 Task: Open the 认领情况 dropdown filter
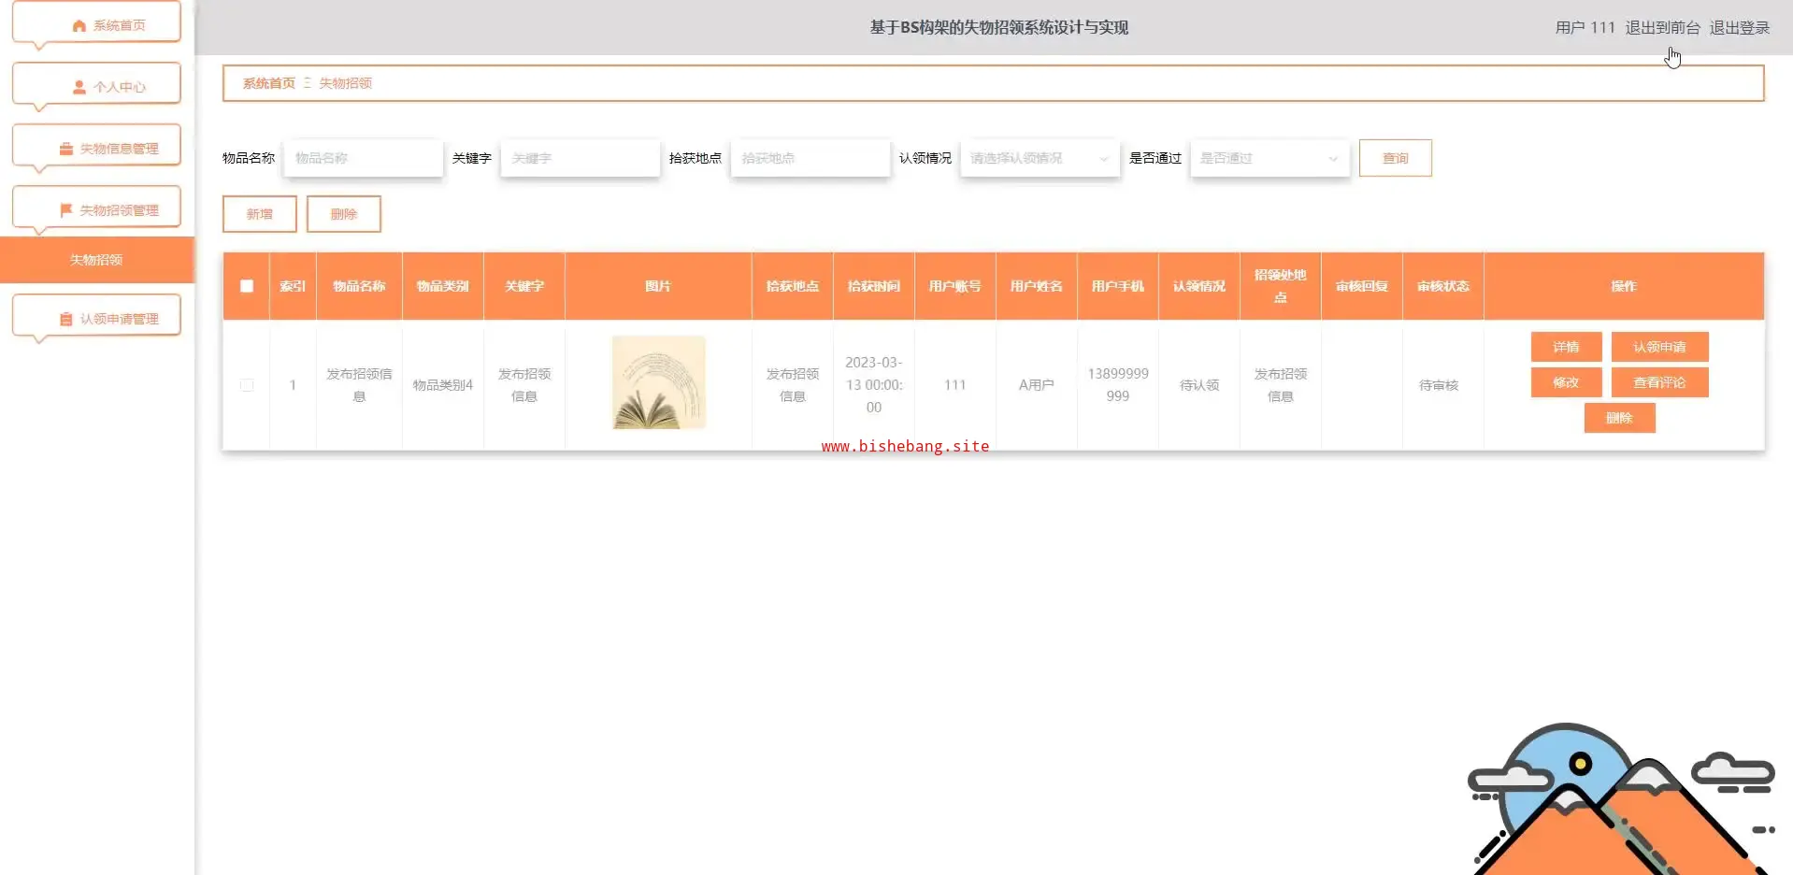coord(1040,159)
